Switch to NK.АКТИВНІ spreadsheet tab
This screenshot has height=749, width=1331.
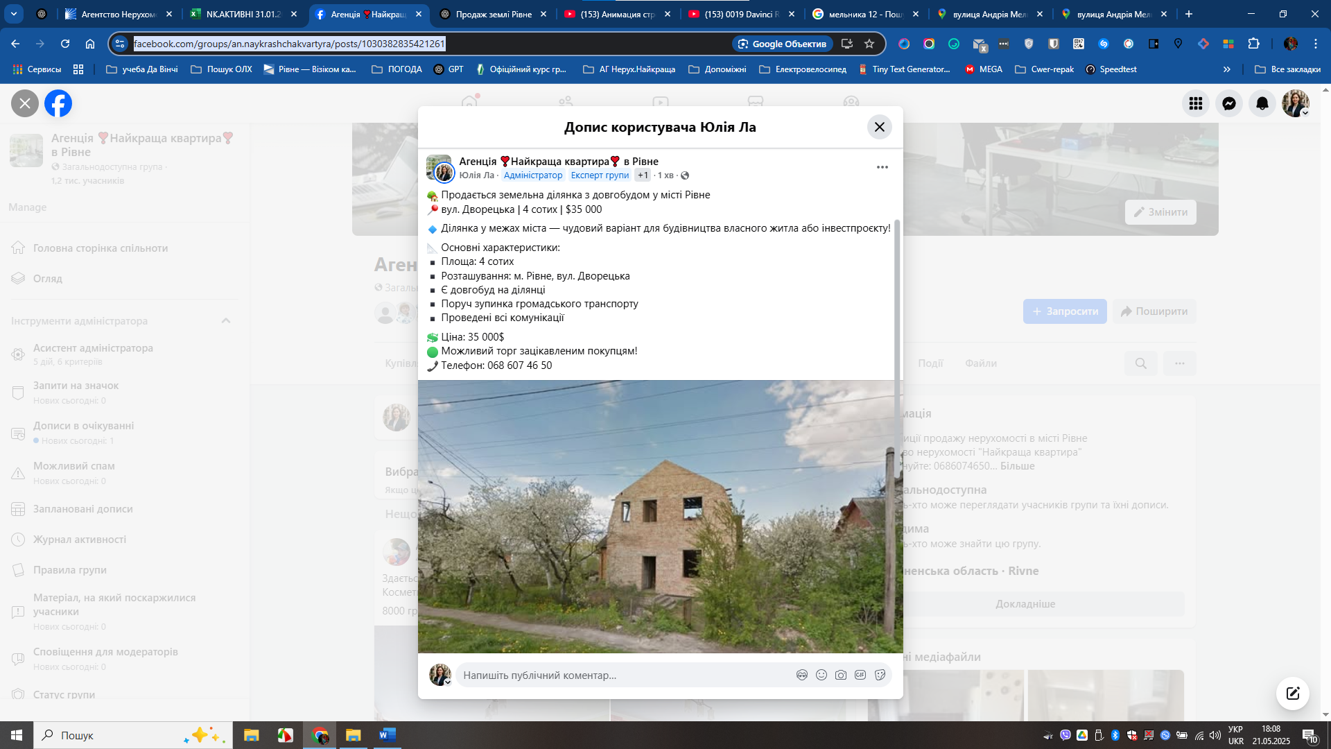[243, 14]
